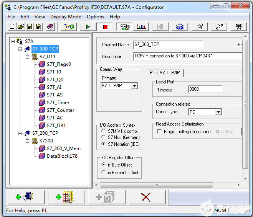Open the purple help book icon
Screen dimensions: 253x217
tap(50, 26)
